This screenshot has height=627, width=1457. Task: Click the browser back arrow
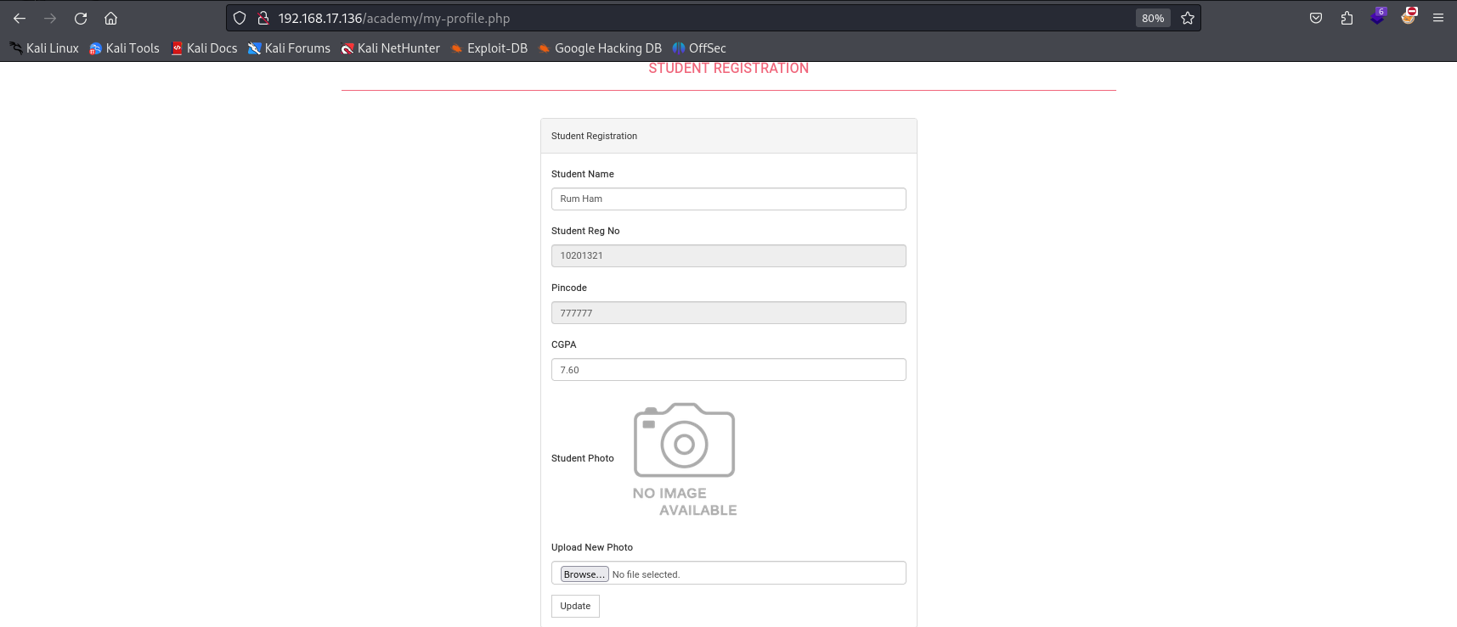20,18
